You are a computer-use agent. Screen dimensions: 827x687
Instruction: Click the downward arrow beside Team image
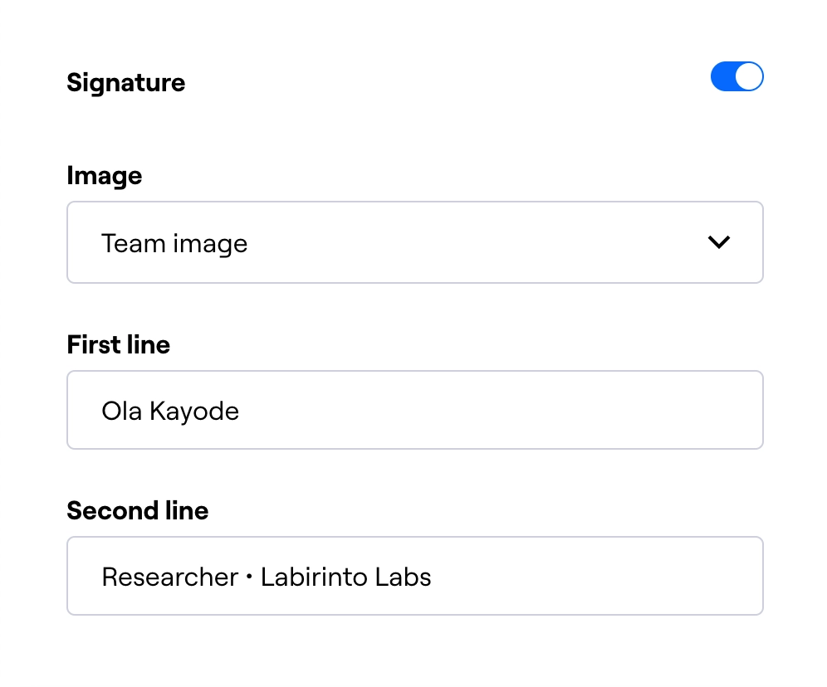(x=719, y=242)
